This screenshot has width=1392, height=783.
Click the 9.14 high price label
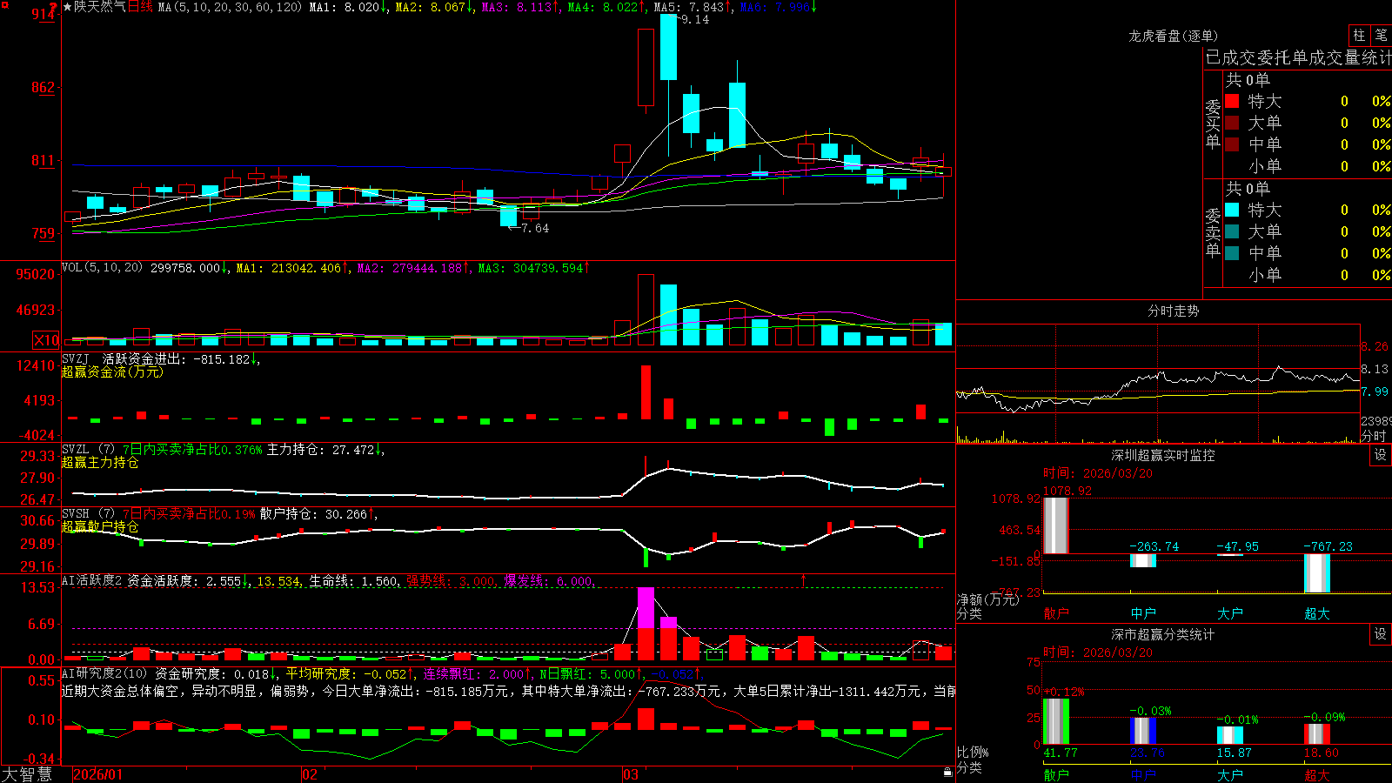point(694,19)
